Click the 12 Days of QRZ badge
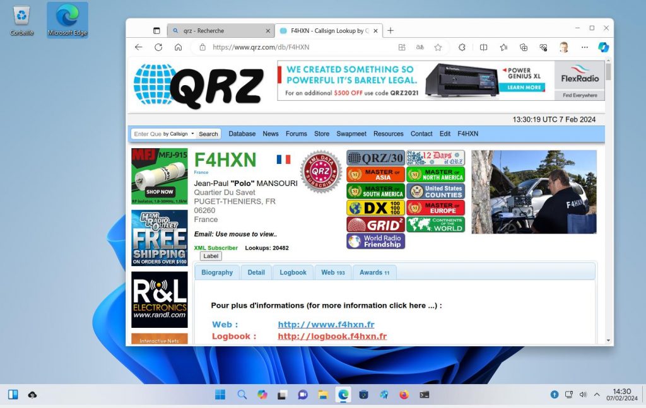Image resolution: width=646 pixels, height=408 pixels. (x=435, y=158)
